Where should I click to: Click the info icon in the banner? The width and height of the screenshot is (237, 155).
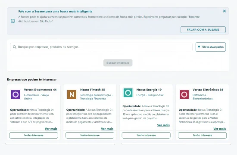coord(13,21)
